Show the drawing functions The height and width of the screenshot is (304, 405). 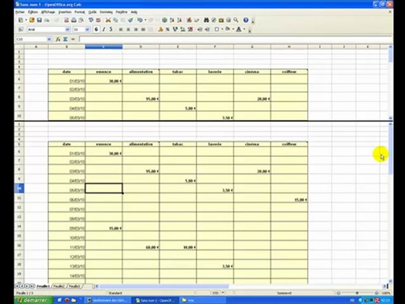tap(197, 20)
